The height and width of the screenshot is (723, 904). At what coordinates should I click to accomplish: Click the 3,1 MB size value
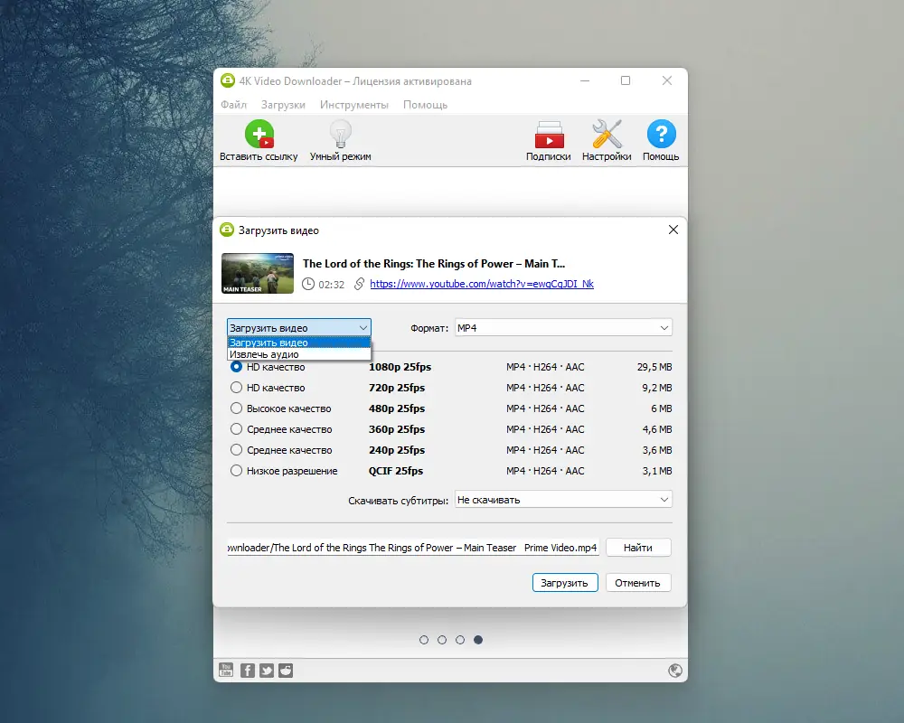click(x=657, y=471)
